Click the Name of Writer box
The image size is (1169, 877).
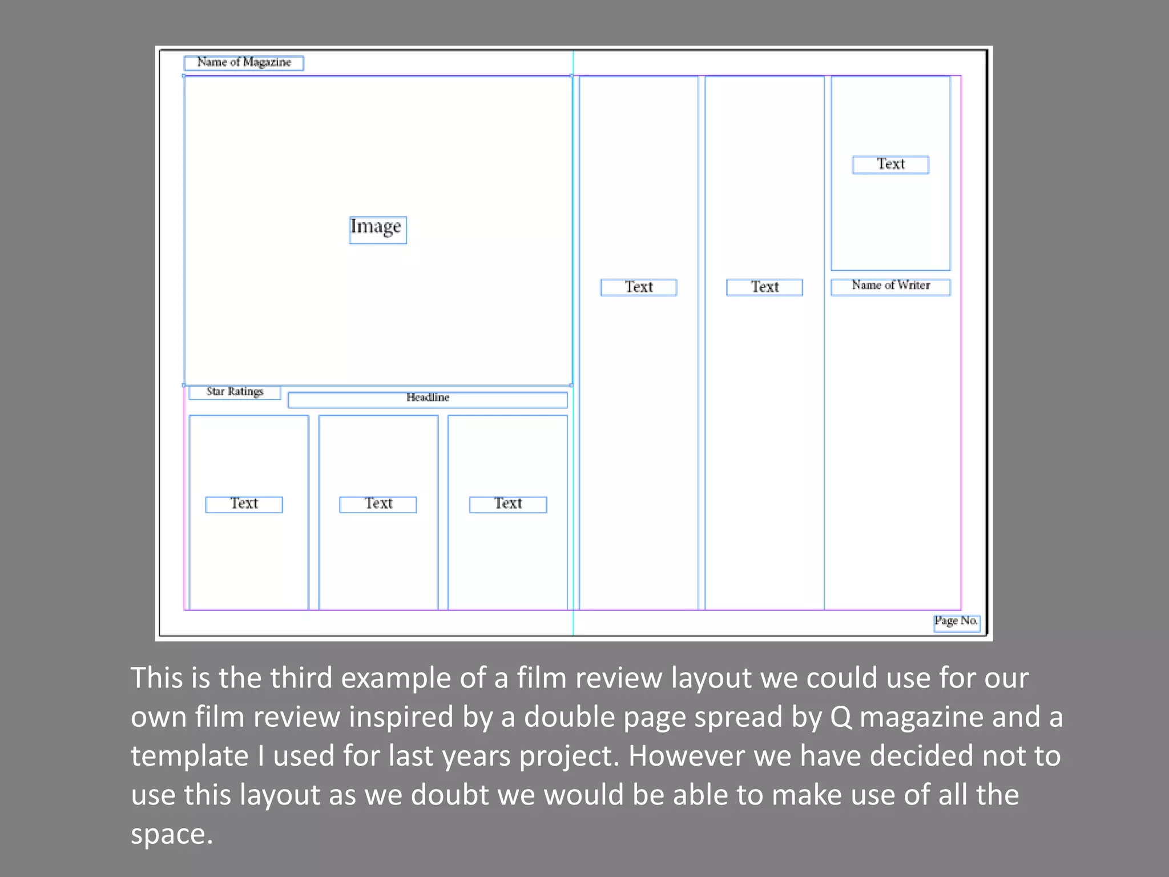click(x=890, y=287)
